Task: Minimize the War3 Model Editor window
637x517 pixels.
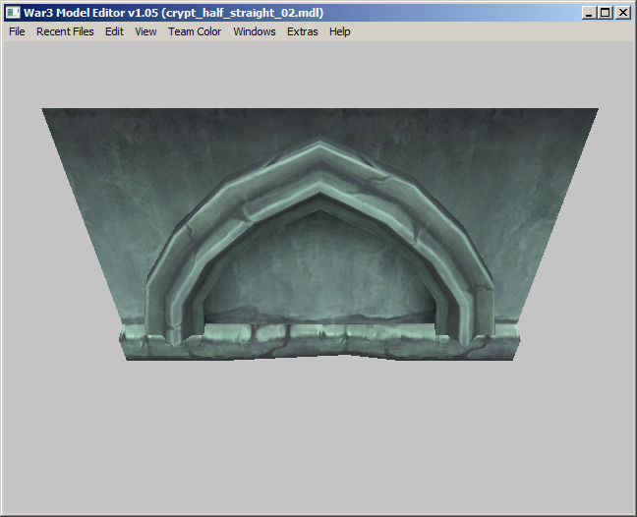Action: [589, 13]
